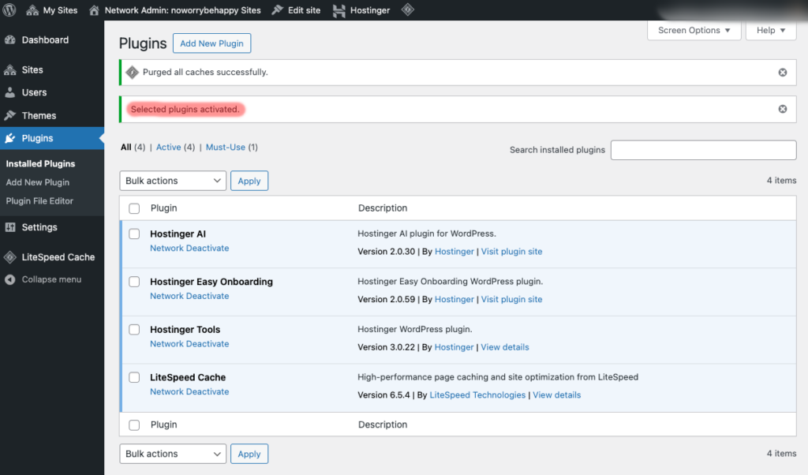
Task: Open LiteSpeed Technologies author link
Action: 477,395
